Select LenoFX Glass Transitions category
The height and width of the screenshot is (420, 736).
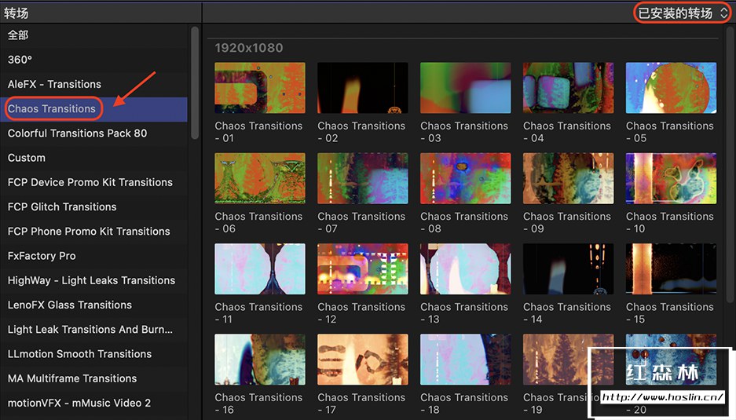coord(70,305)
